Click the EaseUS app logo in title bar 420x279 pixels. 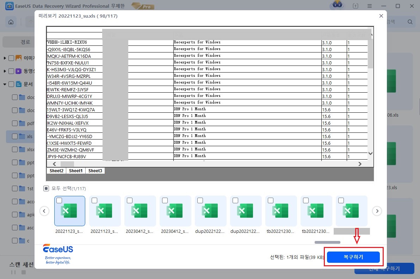[x=10, y=6]
